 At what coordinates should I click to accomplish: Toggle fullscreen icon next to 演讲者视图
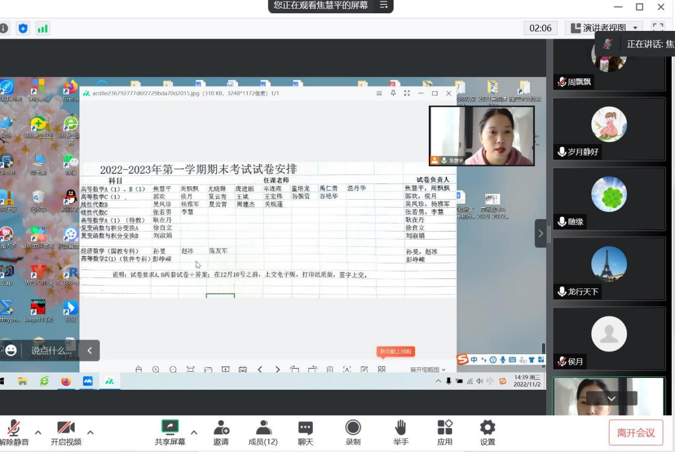(x=658, y=28)
